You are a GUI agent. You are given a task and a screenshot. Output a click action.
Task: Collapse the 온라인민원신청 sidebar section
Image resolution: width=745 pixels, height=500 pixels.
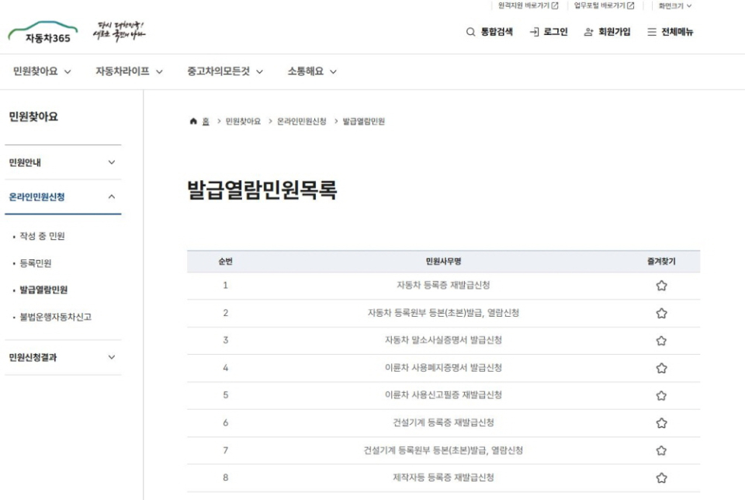coord(111,197)
